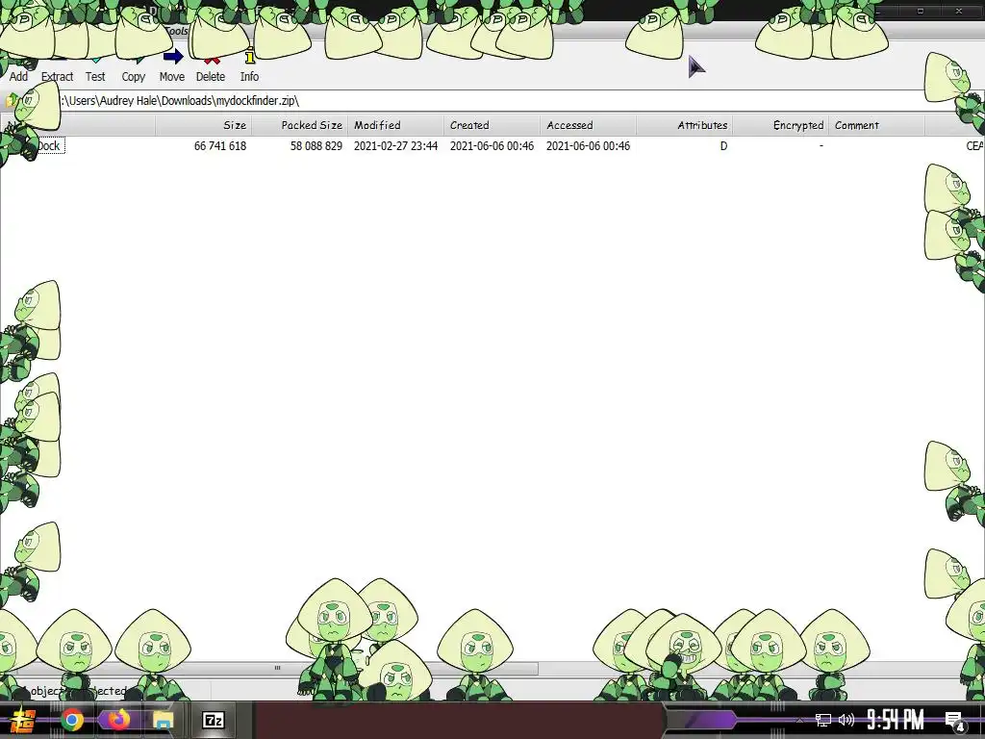Image resolution: width=985 pixels, height=739 pixels.
Task: Click the blue Move arrow icon
Action: coord(173,57)
